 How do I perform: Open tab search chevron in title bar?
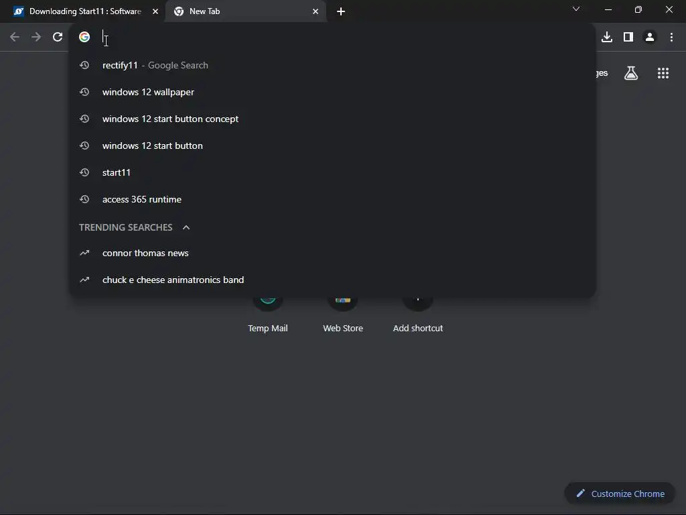click(576, 9)
